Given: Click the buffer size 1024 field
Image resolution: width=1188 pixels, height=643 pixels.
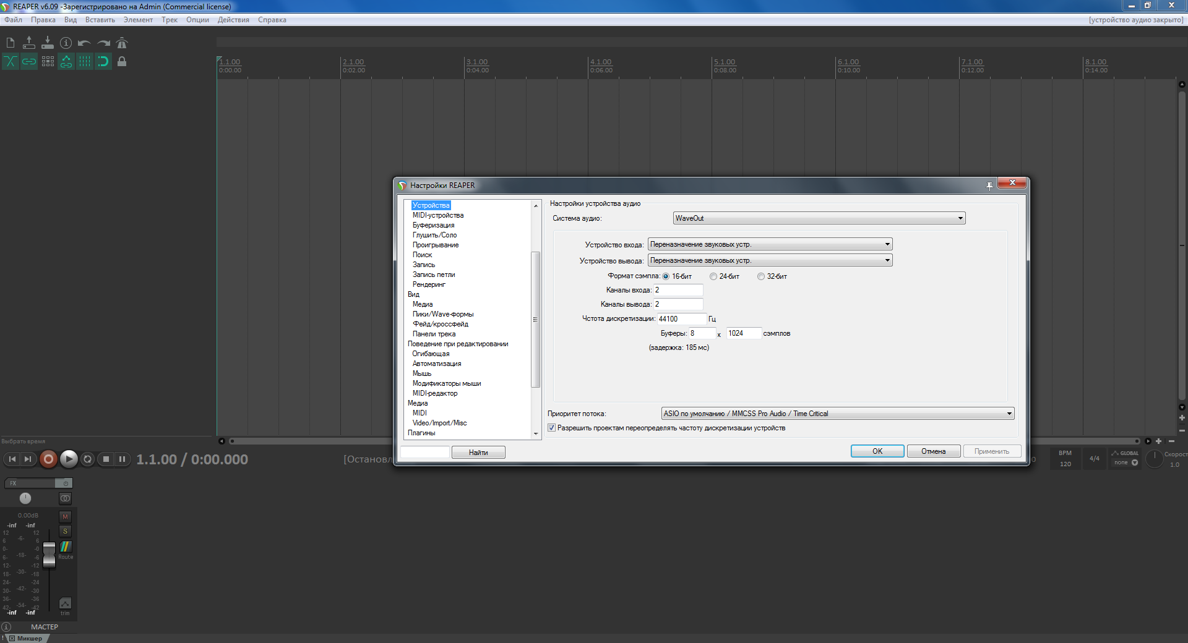Looking at the screenshot, I should (744, 333).
